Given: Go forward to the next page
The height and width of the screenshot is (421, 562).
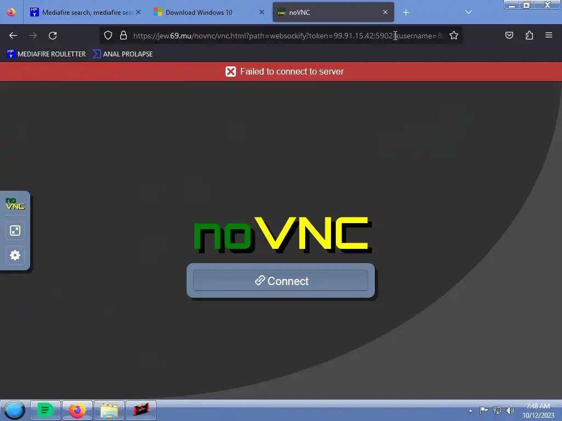Looking at the screenshot, I should click(33, 36).
